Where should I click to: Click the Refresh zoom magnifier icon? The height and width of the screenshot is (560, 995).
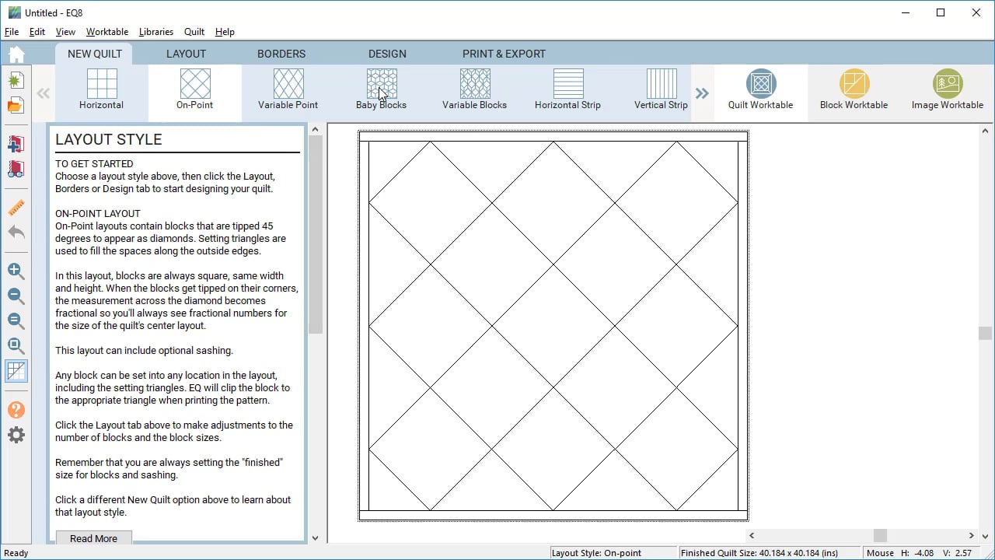click(16, 321)
